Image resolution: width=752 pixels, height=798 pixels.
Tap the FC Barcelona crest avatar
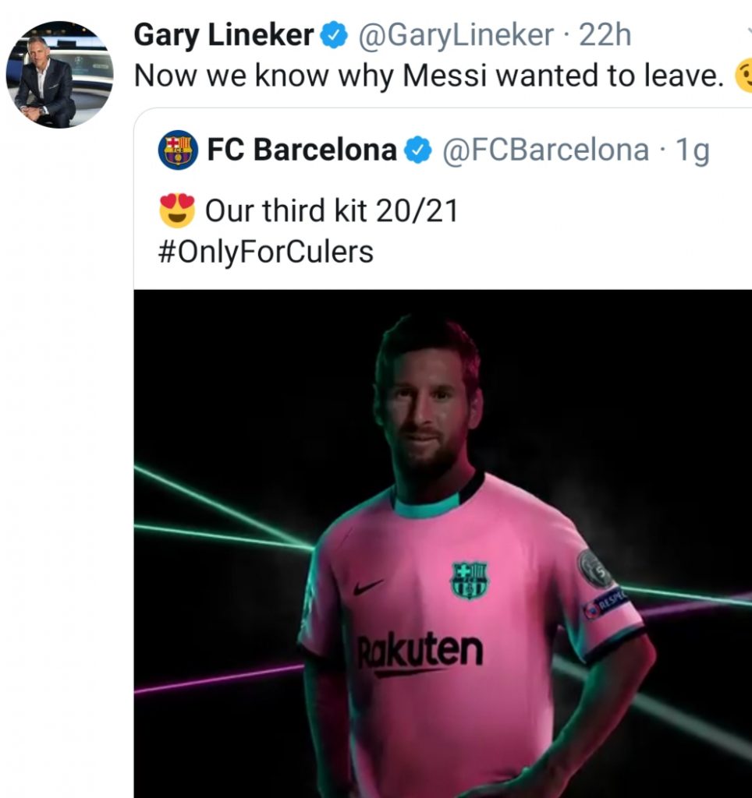pyautogui.click(x=178, y=150)
